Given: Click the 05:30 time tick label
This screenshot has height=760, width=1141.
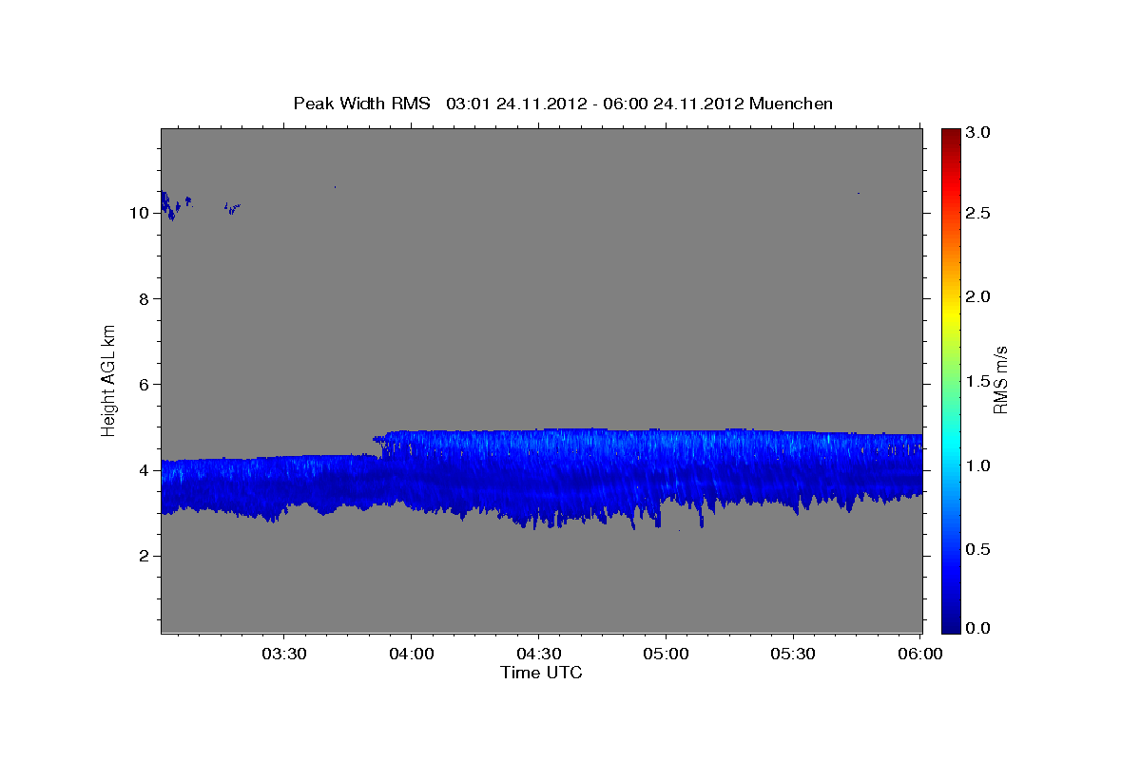Looking at the screenshot, I should (793, 654).
